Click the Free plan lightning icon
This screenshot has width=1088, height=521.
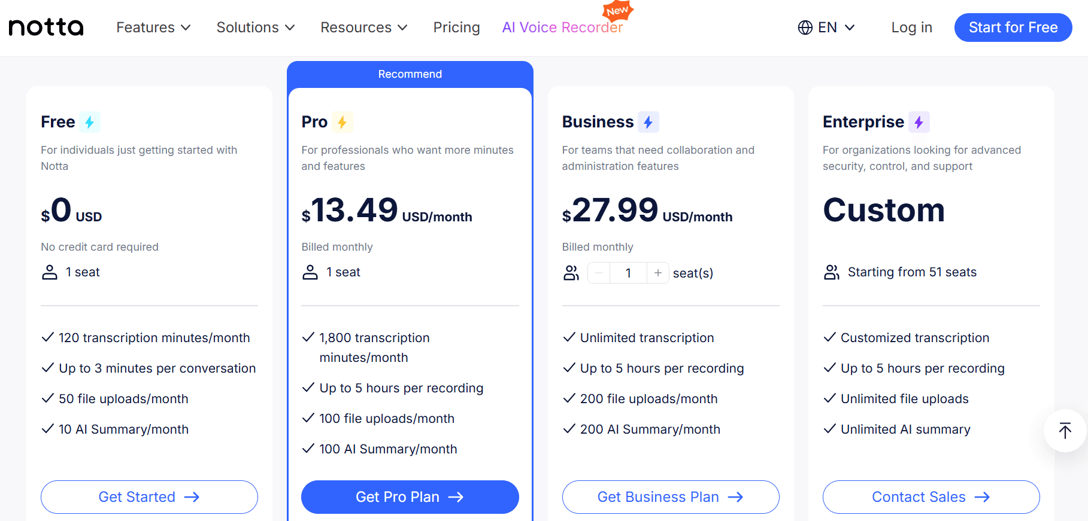pos(90,122)
